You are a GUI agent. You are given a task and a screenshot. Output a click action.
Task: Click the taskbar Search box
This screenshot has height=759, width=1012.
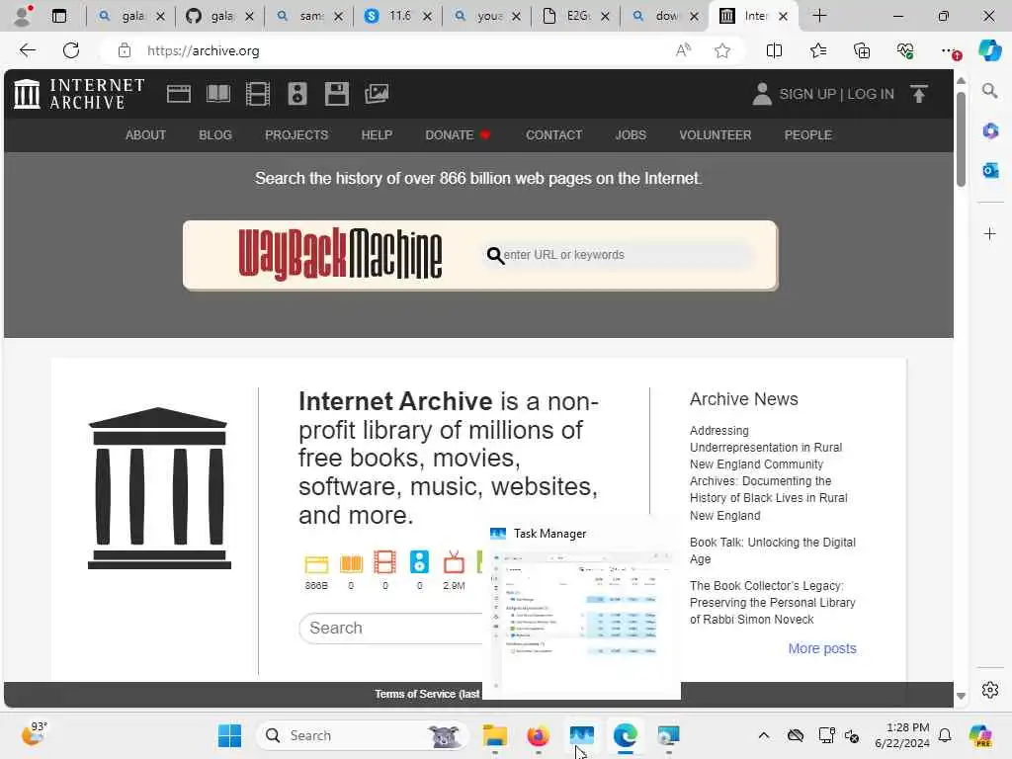(363, 735)
